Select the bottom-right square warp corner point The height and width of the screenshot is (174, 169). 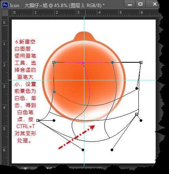(x=136, y=114)
